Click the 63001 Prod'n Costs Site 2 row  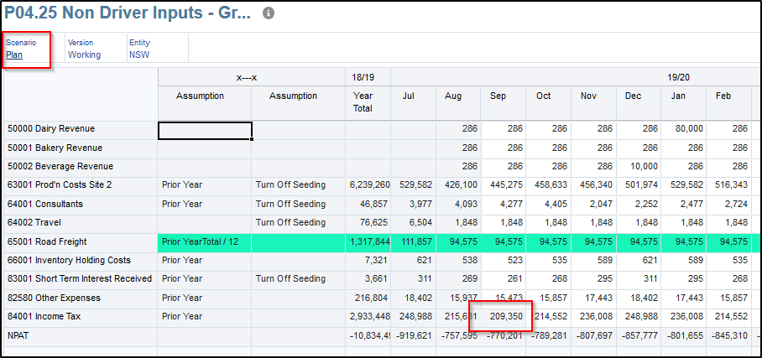[81, 185]
